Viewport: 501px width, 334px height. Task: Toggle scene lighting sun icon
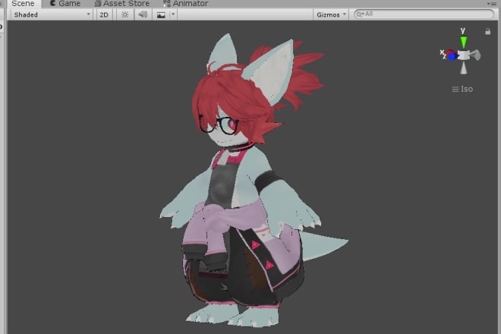tap(125, 14)
